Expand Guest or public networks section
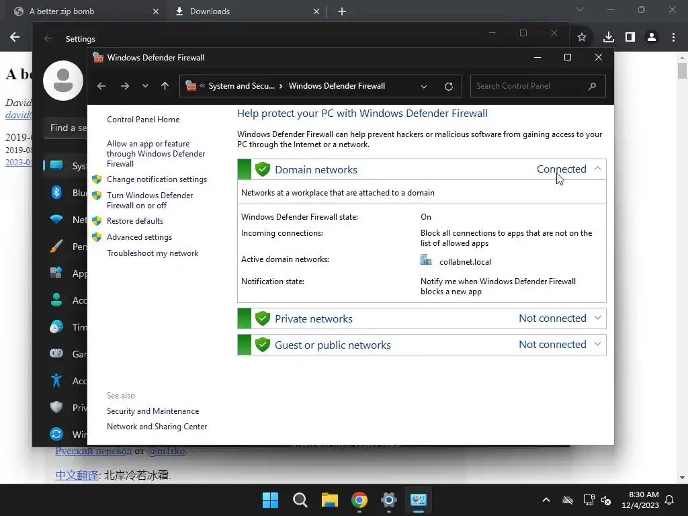This screenshot has width=688, height=516. (x=597, y=345)
